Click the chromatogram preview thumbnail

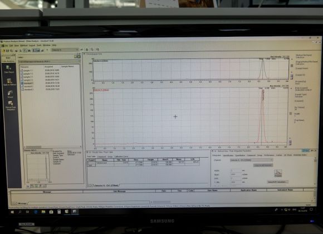(x=38, y=167)
